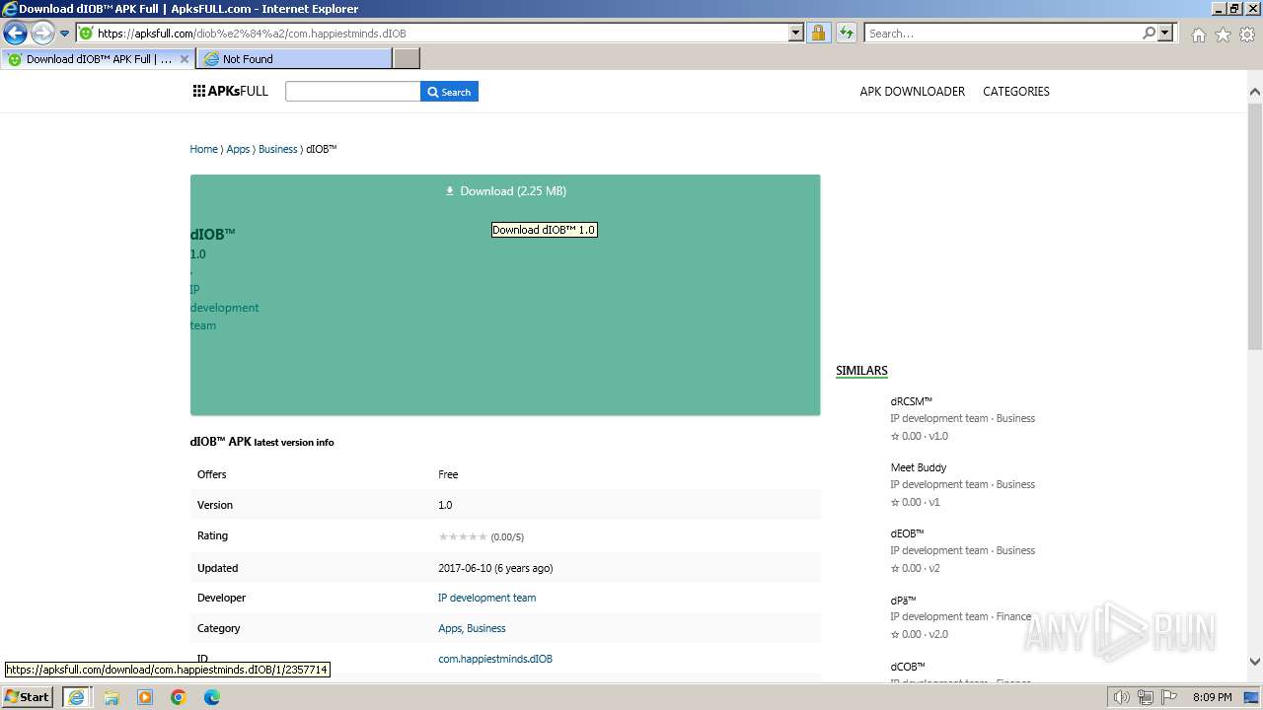
Task: Close the Download dIOB tab
Action: tap(185, 59)
